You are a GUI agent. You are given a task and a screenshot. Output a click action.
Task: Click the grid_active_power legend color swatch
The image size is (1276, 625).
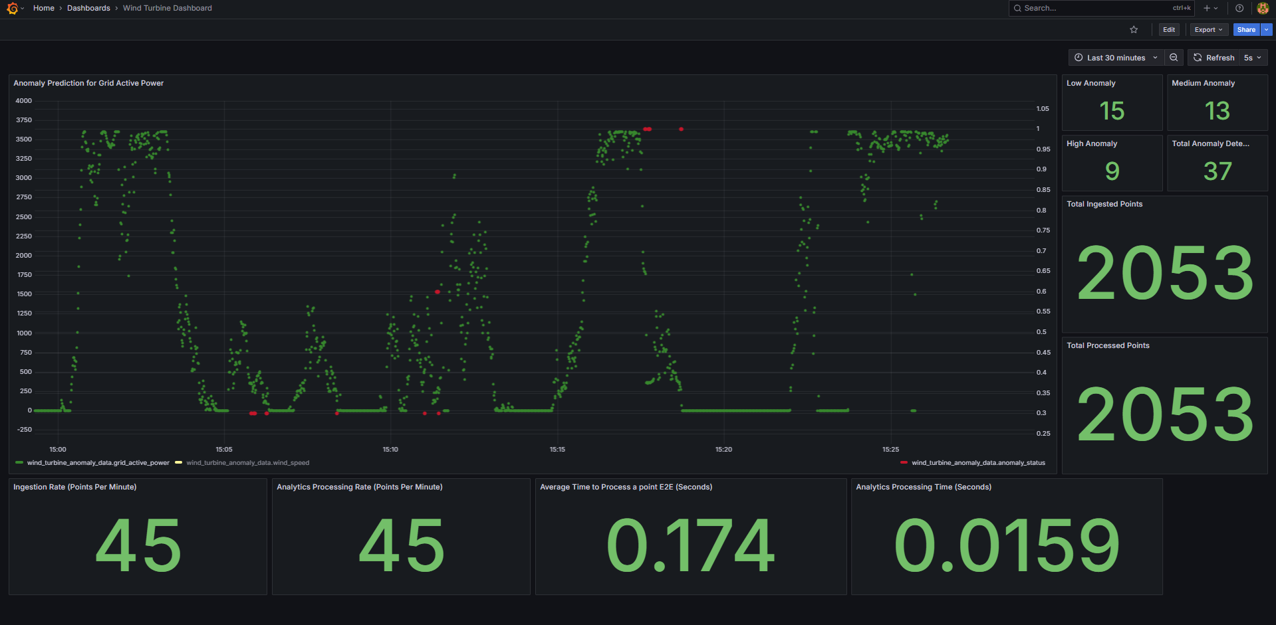pos(18,462)
